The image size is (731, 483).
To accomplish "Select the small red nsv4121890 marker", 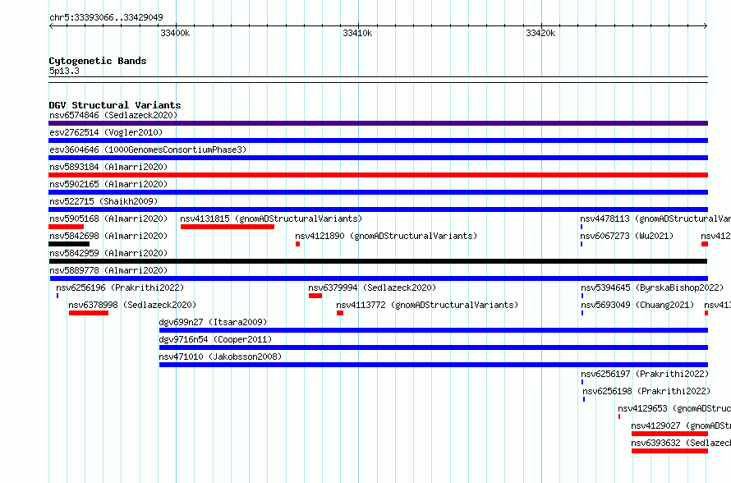I will [x=297, y=244].
